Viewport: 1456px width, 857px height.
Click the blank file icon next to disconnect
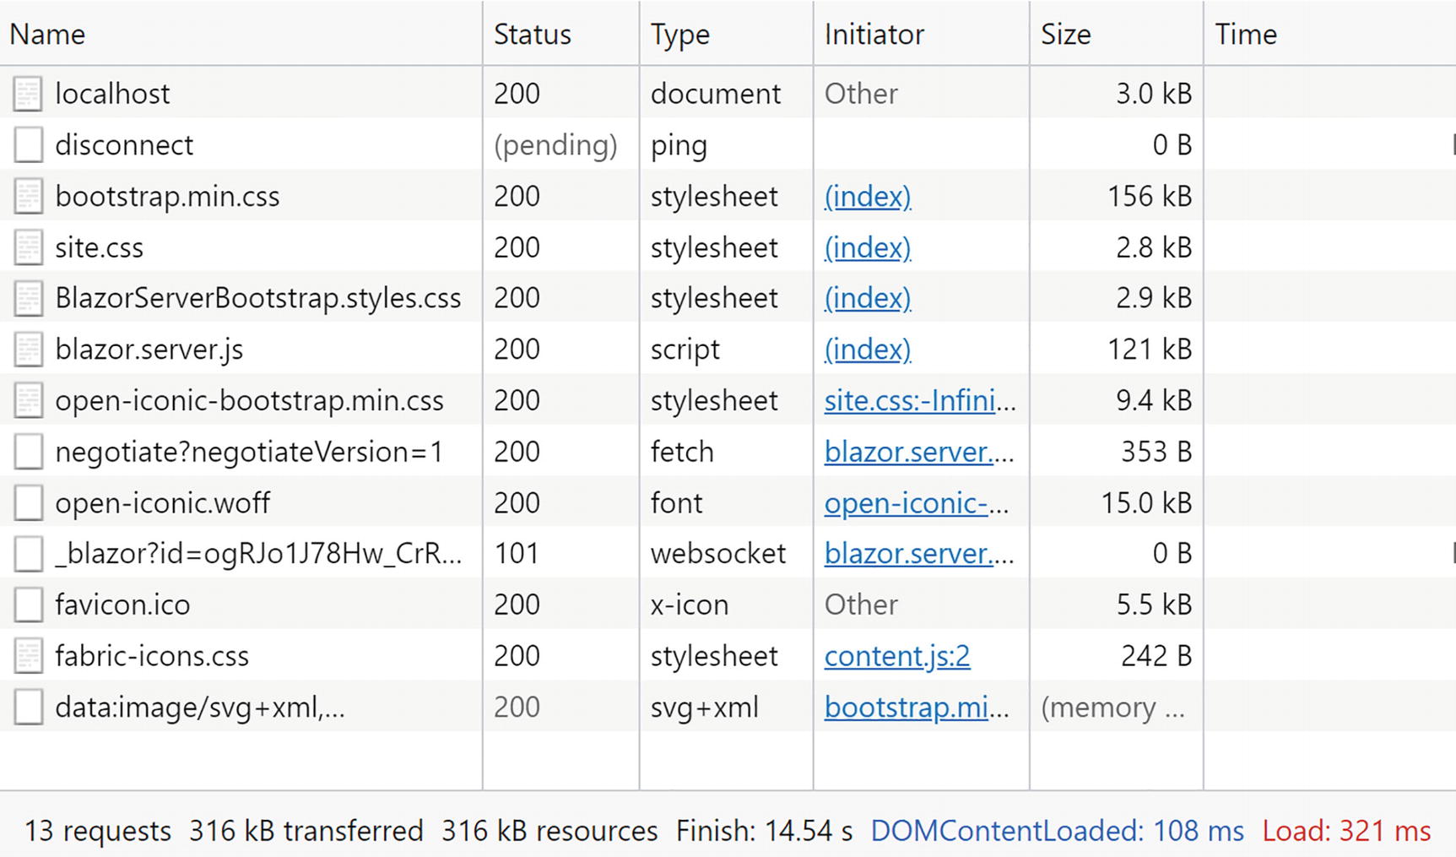pyautogui.click(x=28, y=145)
